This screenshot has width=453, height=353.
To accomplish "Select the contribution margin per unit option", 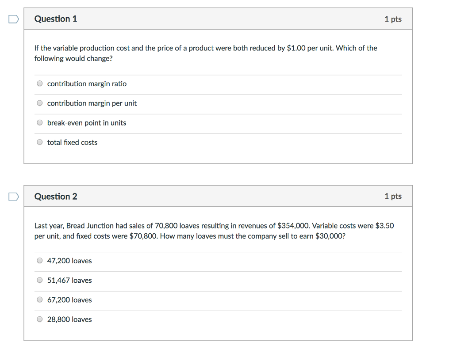I will tap(39, 102).
